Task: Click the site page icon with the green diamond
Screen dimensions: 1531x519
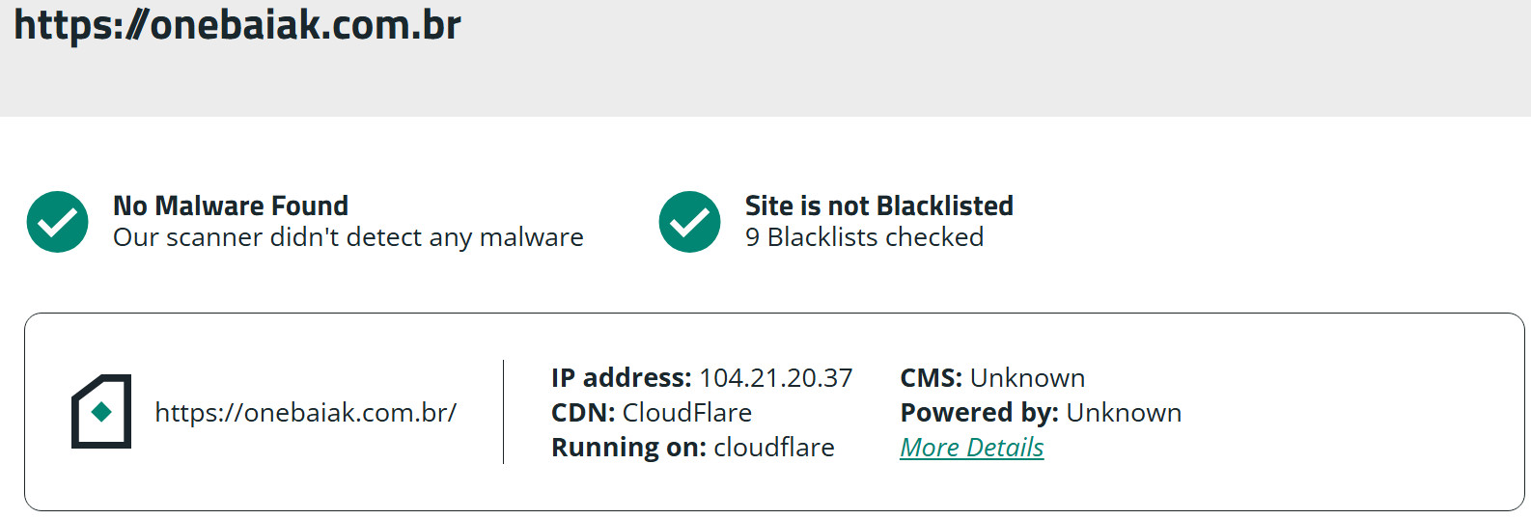Action: coord(101,412)
